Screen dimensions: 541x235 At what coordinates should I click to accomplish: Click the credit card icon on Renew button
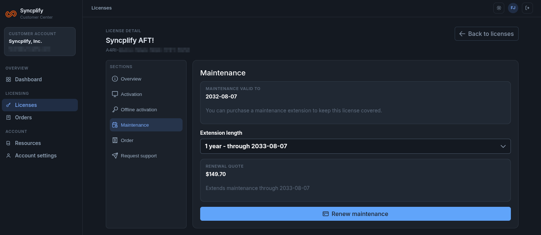pyautogui.click(x=326, y=214)
